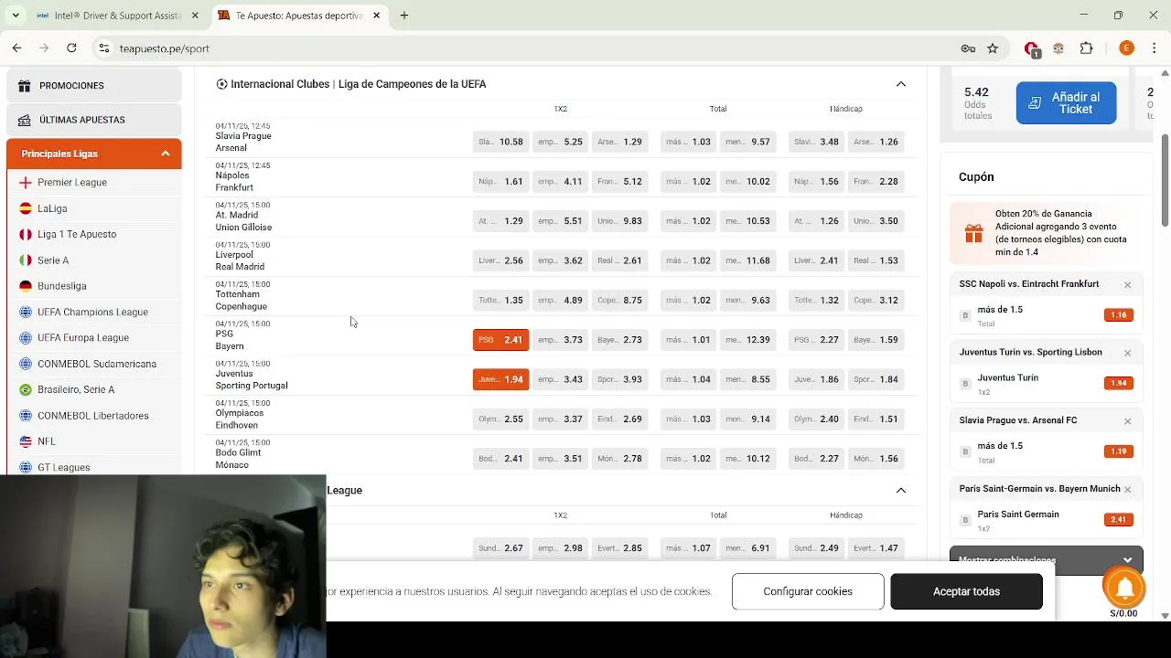Open the Chrome three-dot menu
Screen dimensions: 1171x658
click(x=1153, y=48)
